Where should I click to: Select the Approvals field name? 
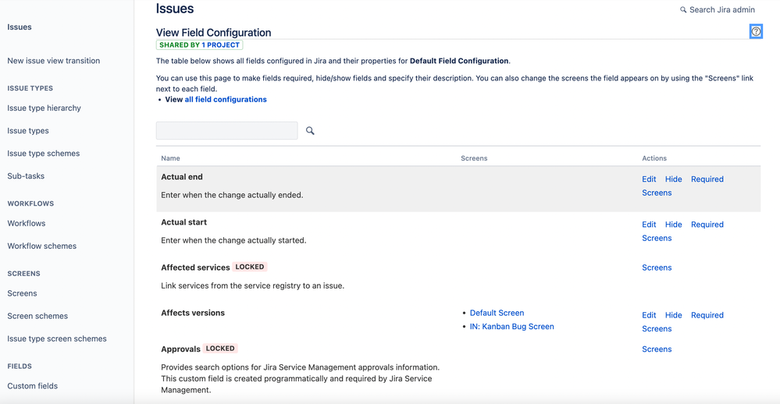tap(180, 349)
